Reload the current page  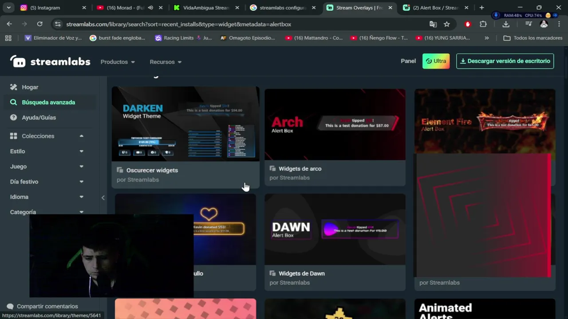[39, 24]
